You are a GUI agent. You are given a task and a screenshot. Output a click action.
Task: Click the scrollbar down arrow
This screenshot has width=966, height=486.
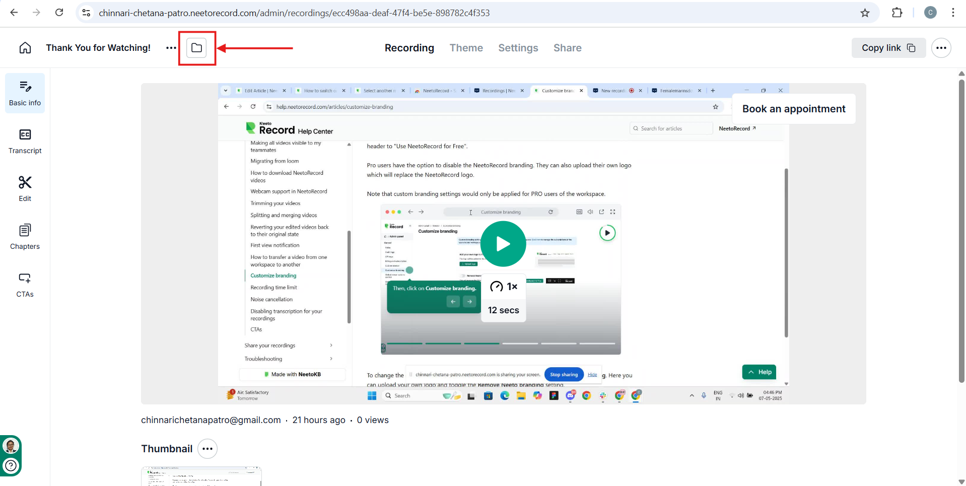961,482
